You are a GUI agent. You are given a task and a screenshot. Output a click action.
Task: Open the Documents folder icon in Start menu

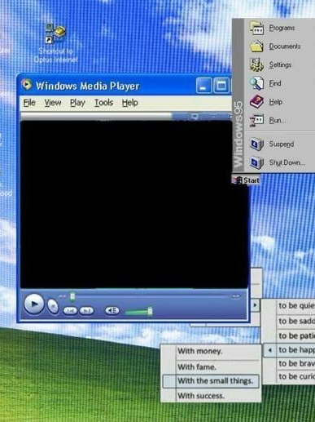(x=256, y=47)
